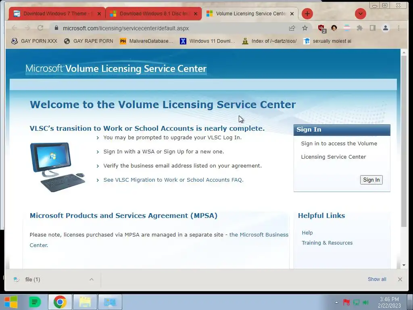Click the Microsoft Products and Services Agreement heading

(123, 216)
